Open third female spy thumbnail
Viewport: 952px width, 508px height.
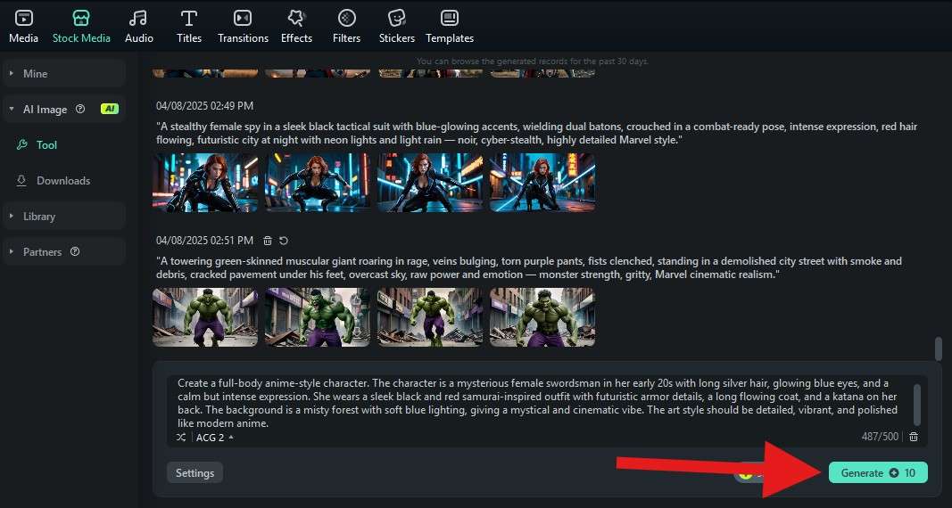(430, 183)
